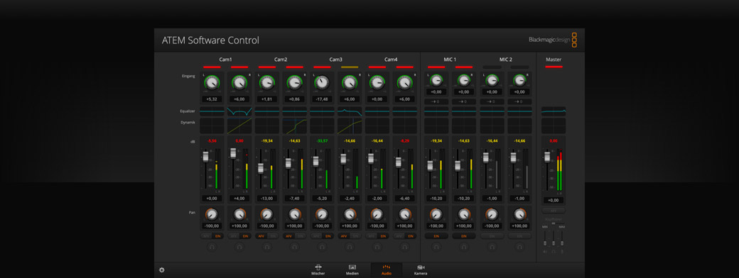The width and height of the screenshot is (739, 278).
Task: Click the delay field under MIC 1 left gain
Action: (x=436, y=101)
